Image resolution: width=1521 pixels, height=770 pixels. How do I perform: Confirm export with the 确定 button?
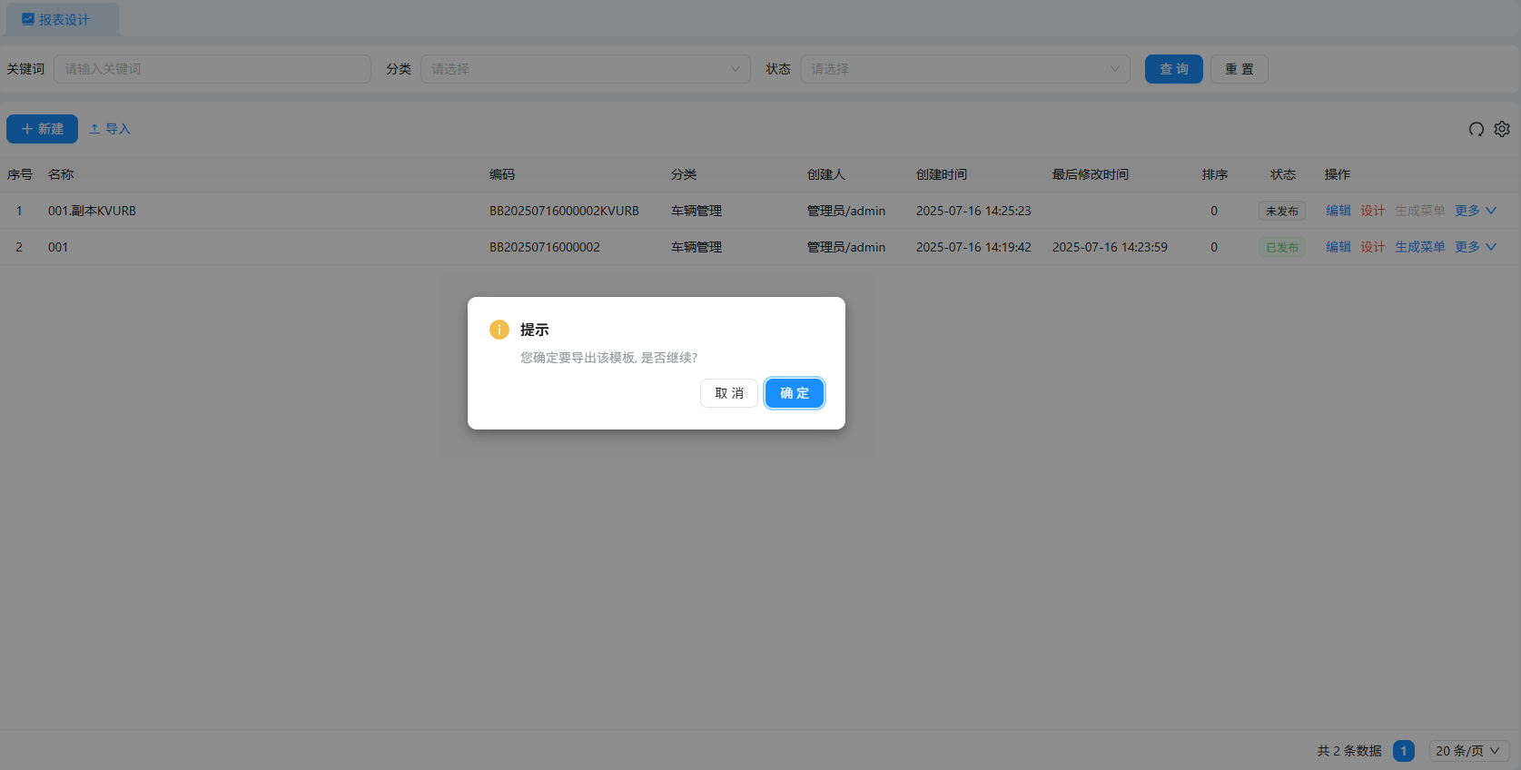coord(794,393)
